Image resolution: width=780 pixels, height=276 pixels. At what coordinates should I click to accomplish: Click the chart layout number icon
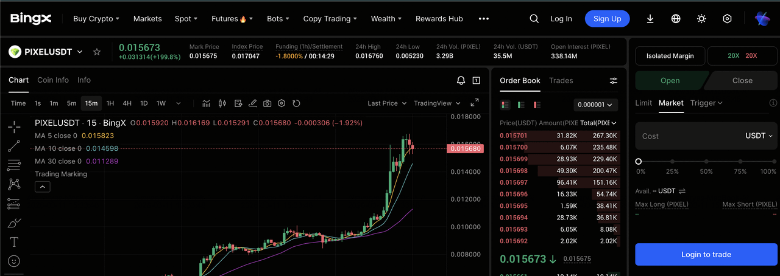point(476,80)
